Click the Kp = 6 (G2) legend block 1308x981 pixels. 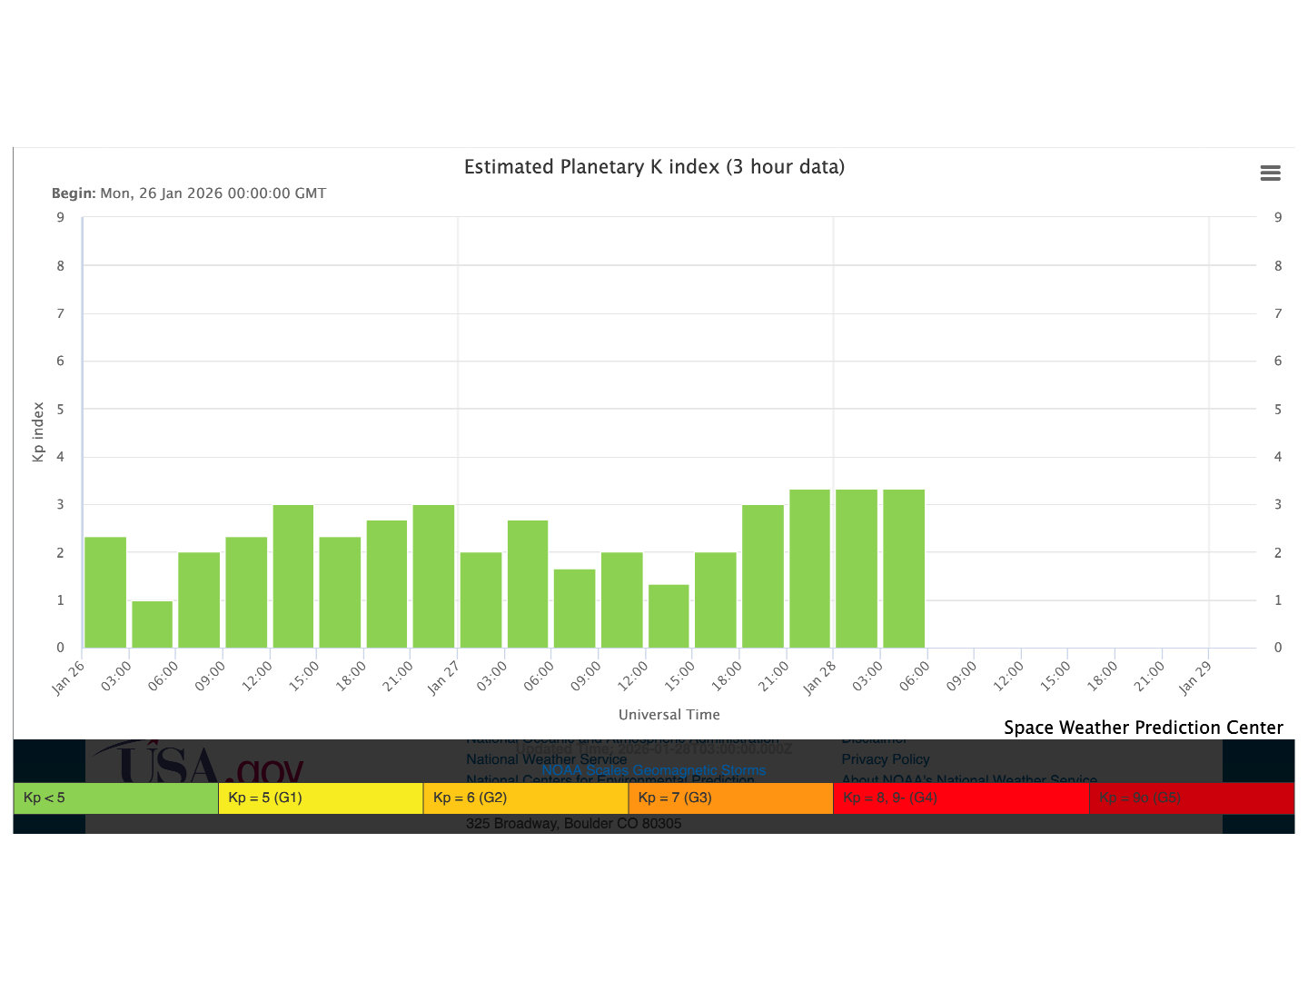click(x=525, y=798)
